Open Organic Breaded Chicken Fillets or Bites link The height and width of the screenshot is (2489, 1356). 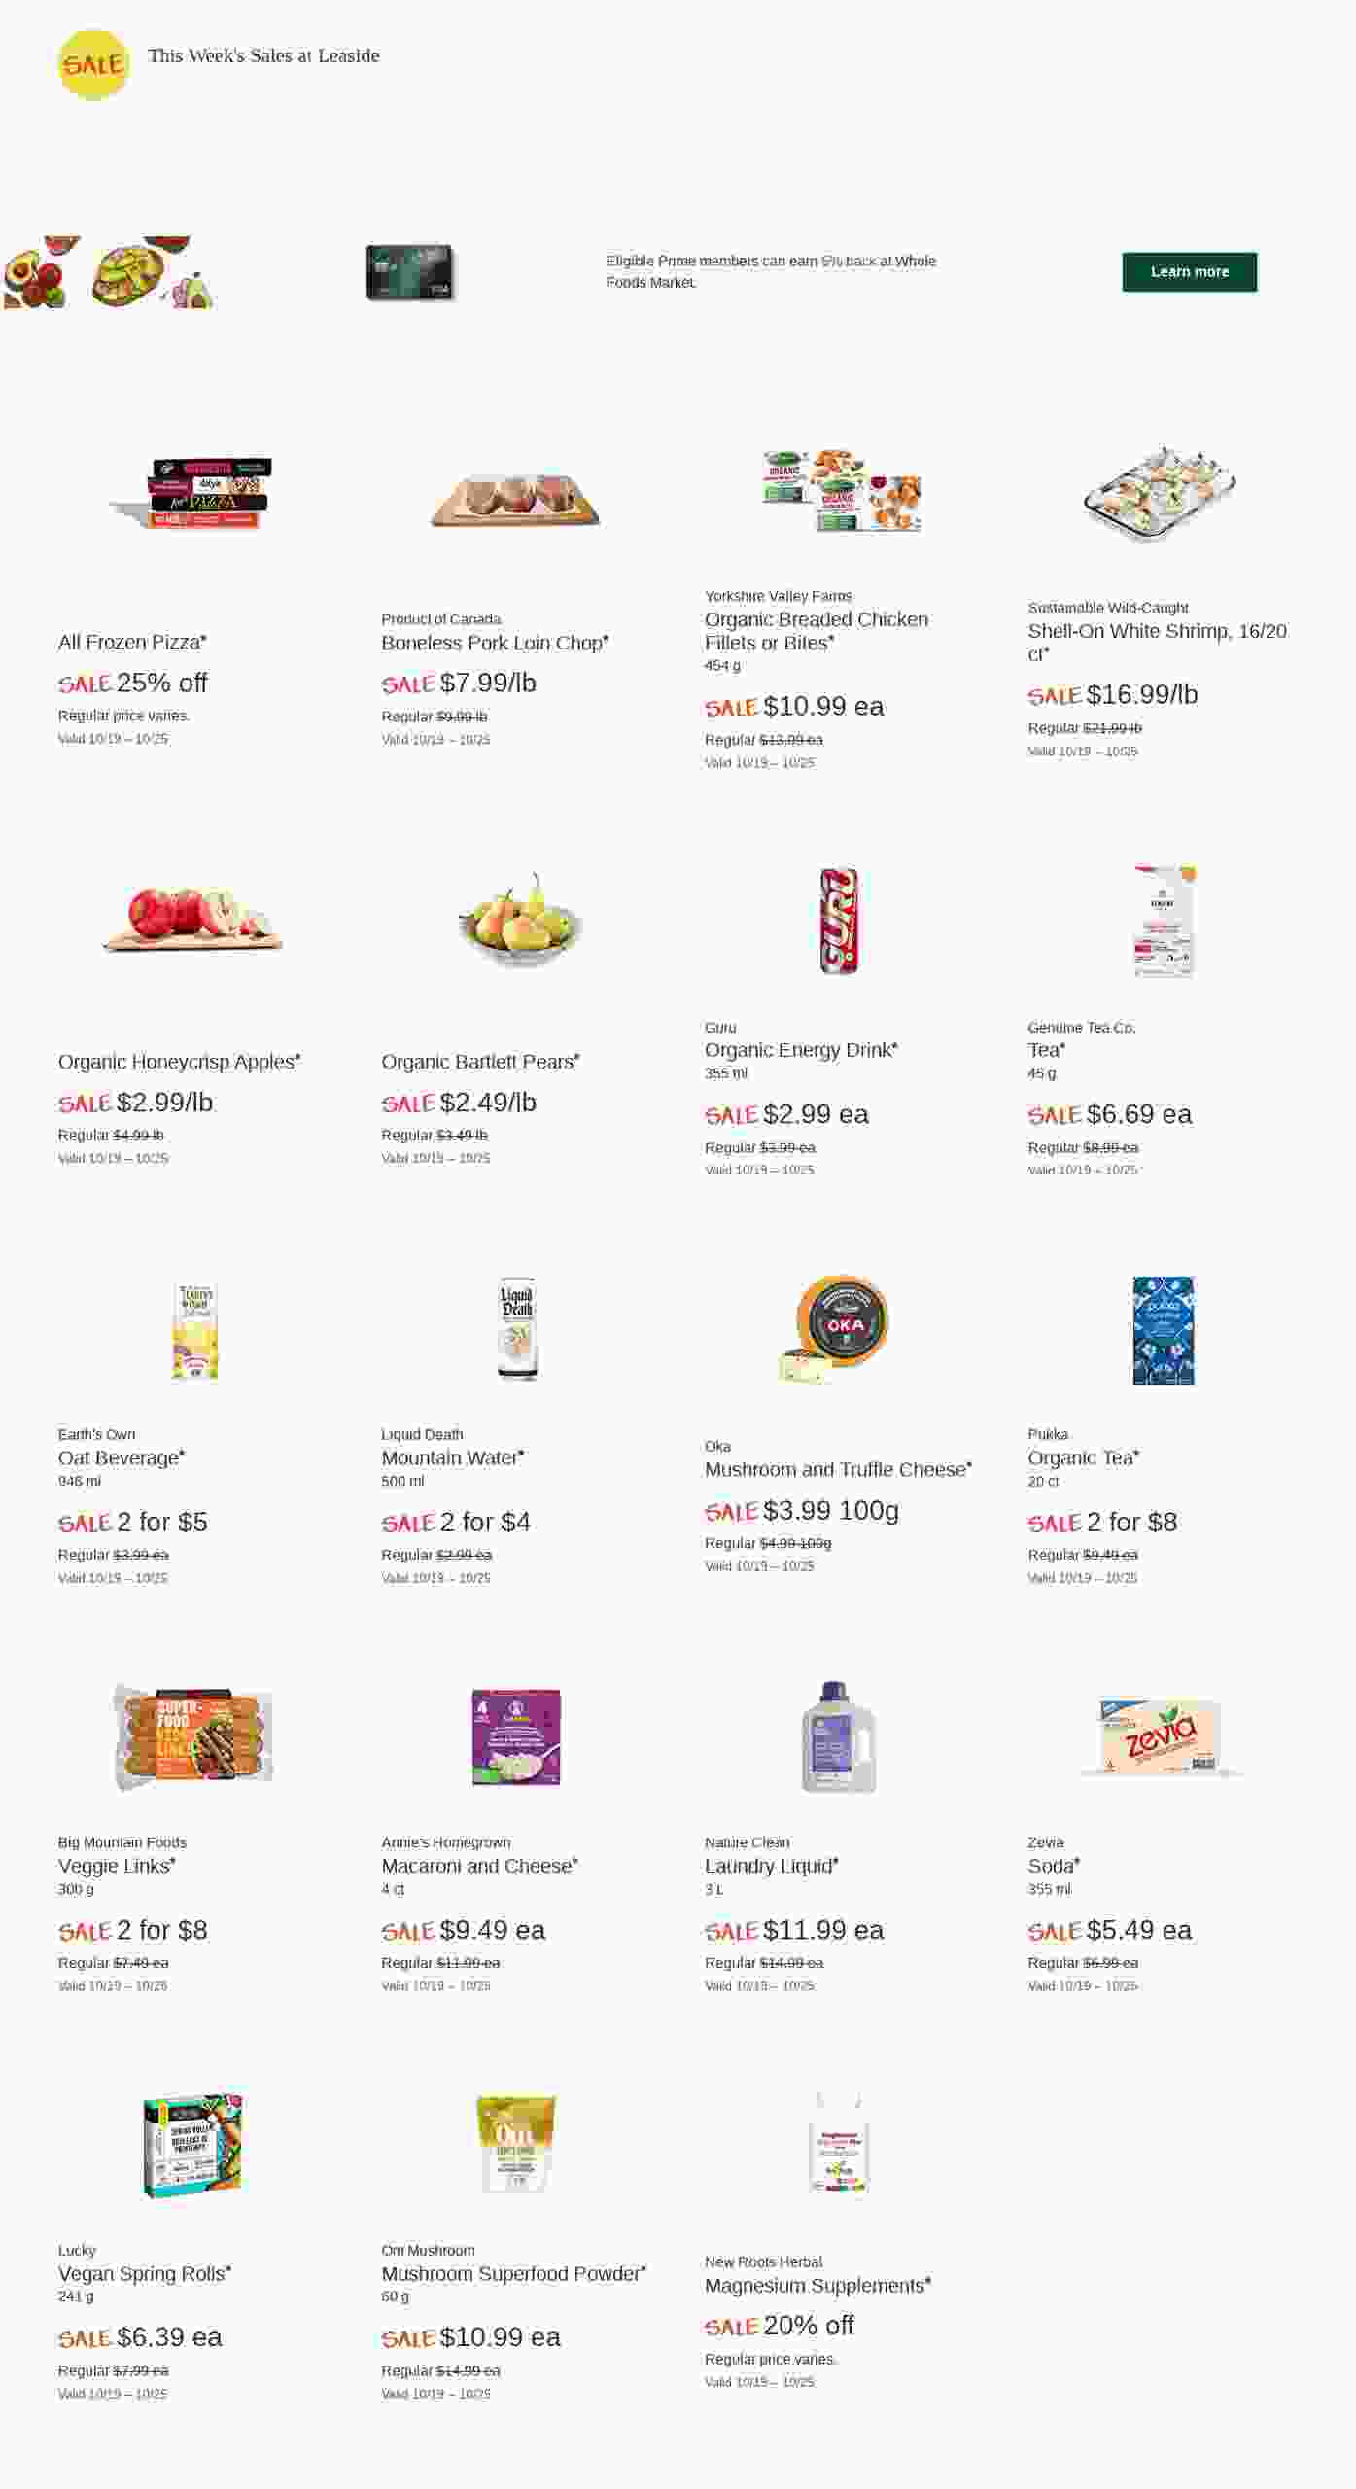[816, 631]
